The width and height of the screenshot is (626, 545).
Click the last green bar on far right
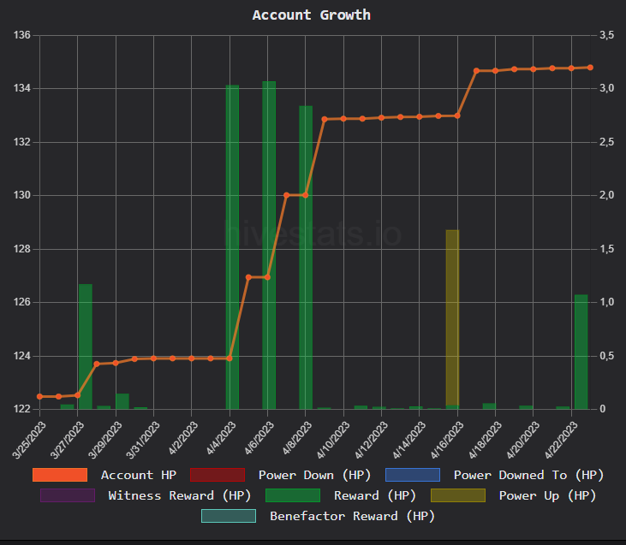pyautogui.click(x=581, y=351)
